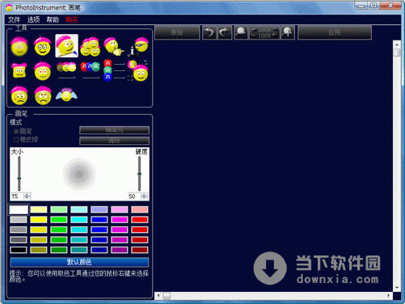Pick the white color swatch
Viewport: 405px width, 304px height.
coord(19,209)
